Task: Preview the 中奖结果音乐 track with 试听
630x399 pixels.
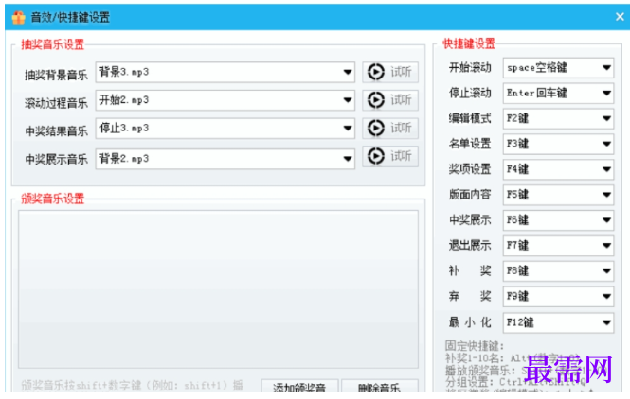Action: pyautogui.click(x=390, y=128)
